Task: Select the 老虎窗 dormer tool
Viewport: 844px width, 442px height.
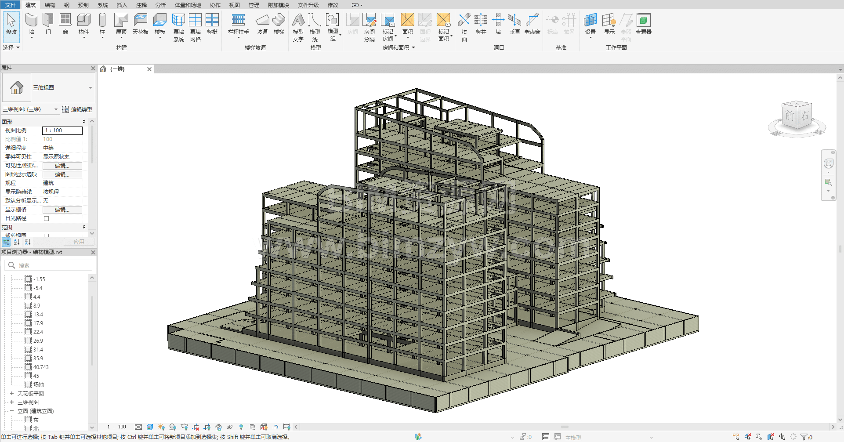Action: click(532, 21)
